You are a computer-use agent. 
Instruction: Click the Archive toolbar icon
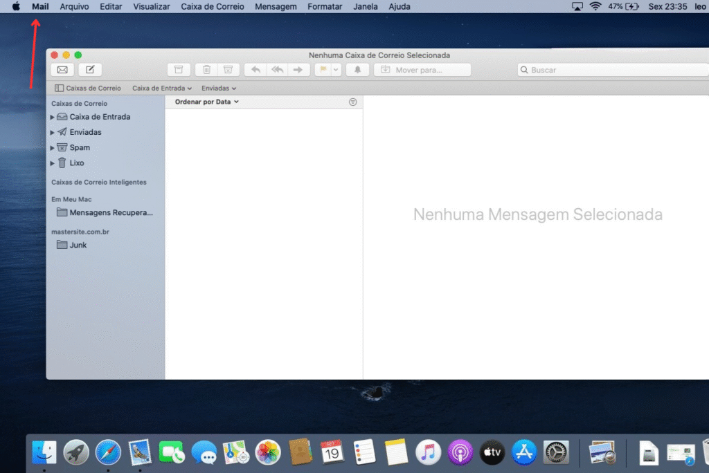pyautogui.click(x=179, y=70)
